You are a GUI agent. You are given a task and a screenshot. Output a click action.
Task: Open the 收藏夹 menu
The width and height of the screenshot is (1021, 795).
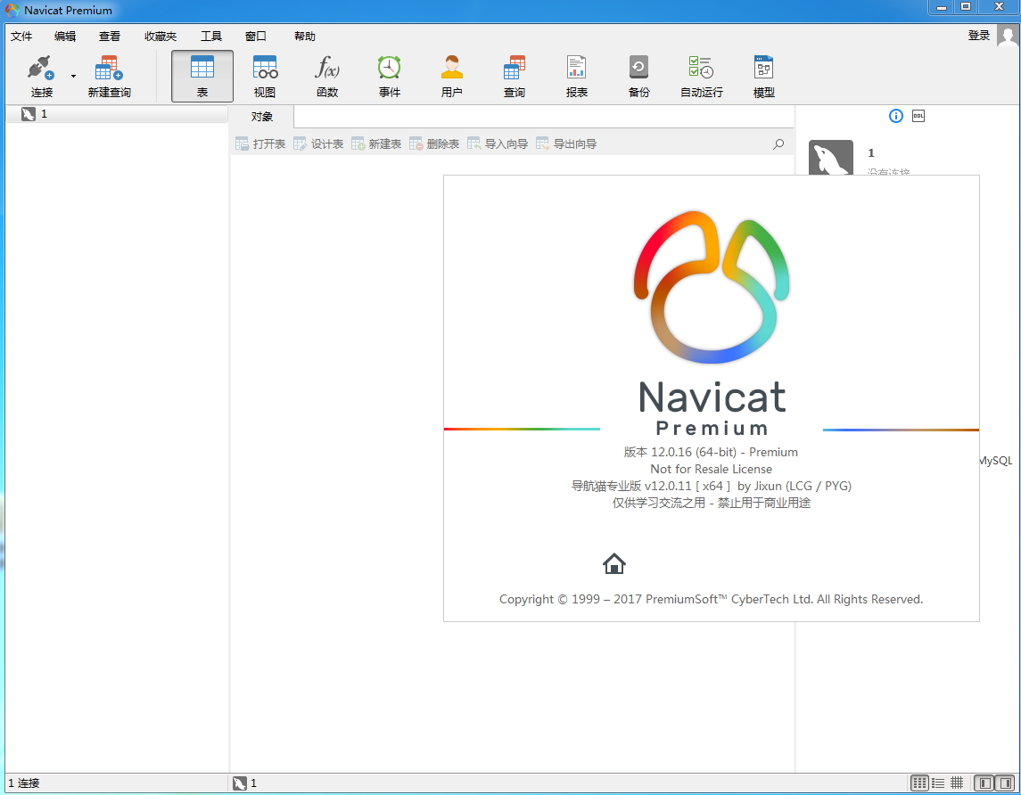pos(161,37)
